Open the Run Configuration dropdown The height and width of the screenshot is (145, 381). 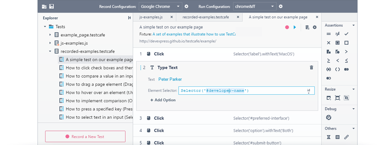[255, 6]
